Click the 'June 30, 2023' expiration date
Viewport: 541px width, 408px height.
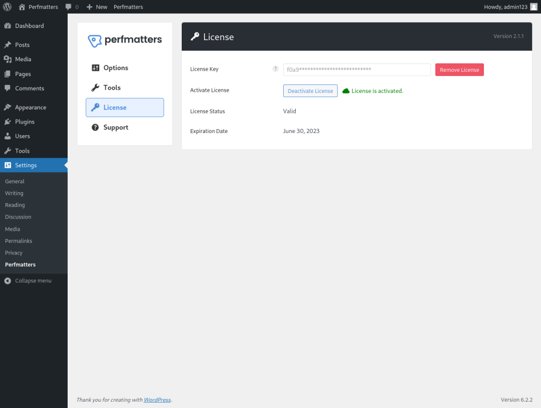coord(301,131)
